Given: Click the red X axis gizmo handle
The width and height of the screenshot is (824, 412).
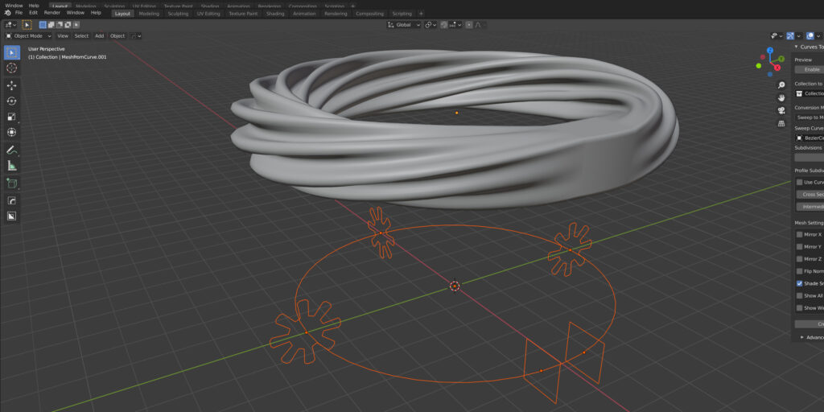Looking at the screenshot, I should coord(778,68).
